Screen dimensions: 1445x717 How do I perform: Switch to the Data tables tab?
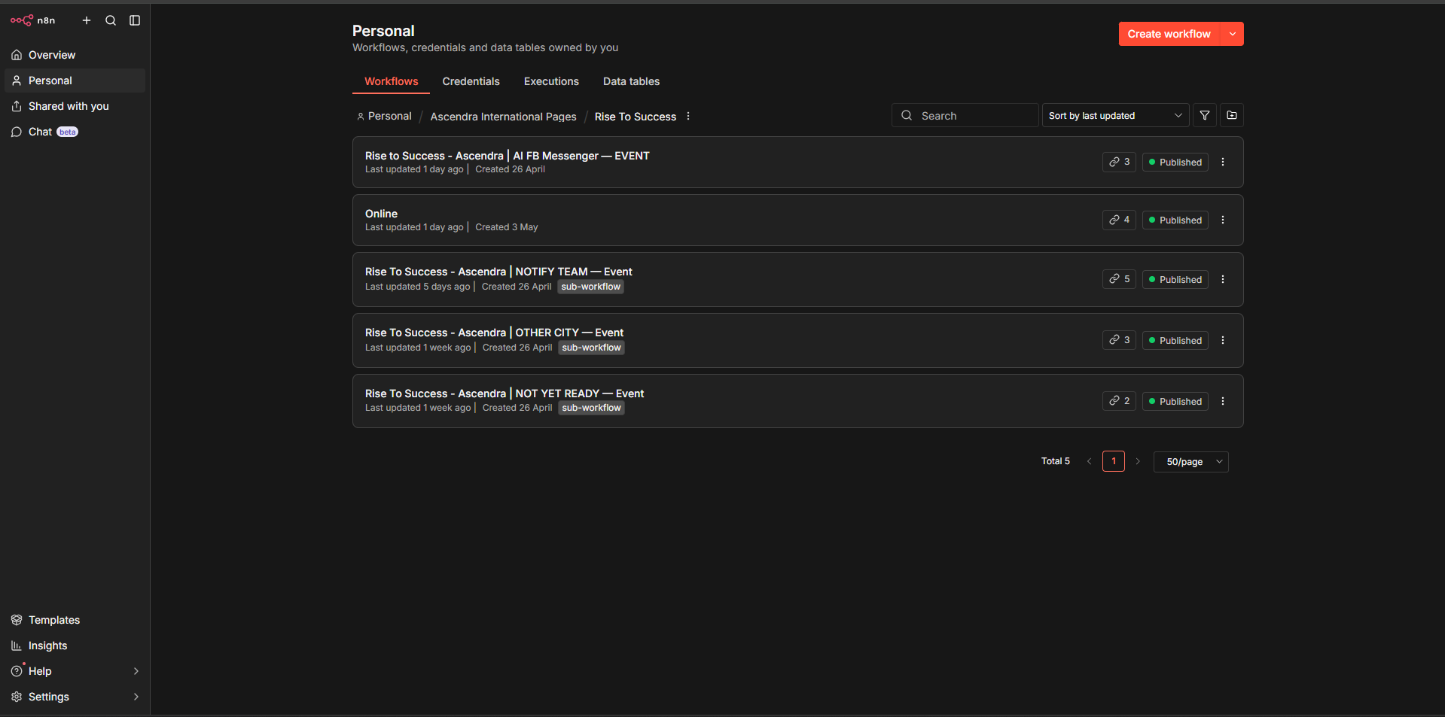(631, 81)
